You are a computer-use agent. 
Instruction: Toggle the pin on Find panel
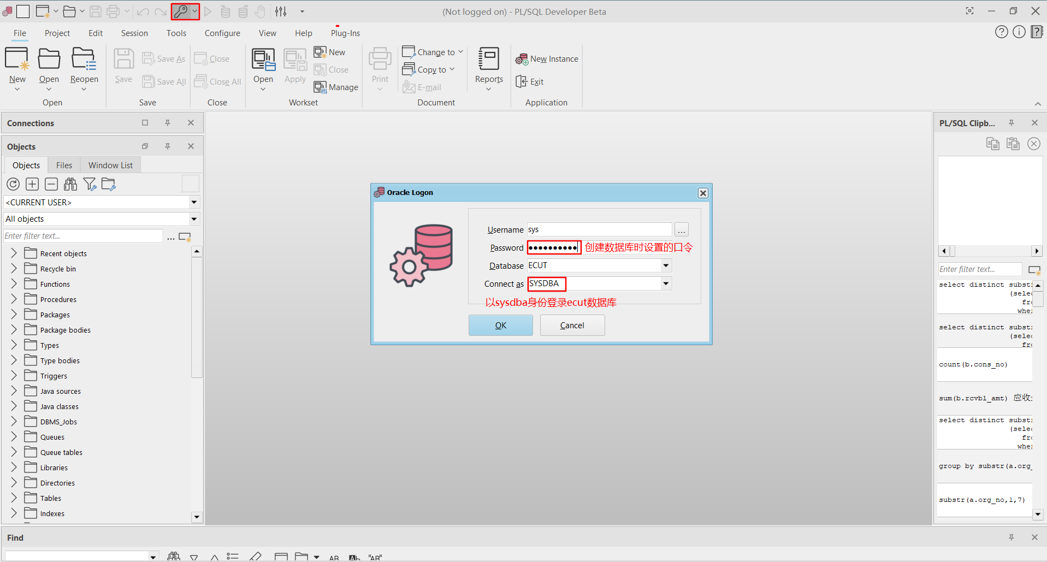[1011, 537]
